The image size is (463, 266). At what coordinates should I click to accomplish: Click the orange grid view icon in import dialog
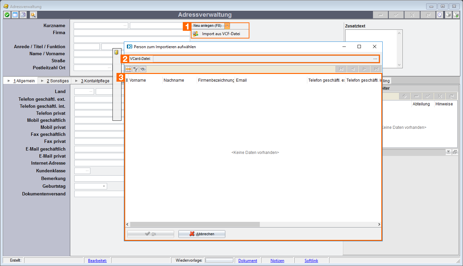pyautogui.click(x=128, y=69)
